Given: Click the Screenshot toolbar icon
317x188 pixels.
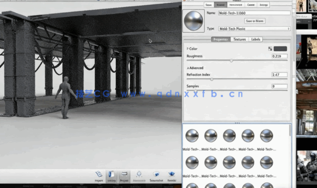Looking at the screenshot, I should (156, 176).
